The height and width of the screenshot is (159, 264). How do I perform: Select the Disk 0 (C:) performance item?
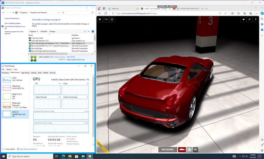(x=15, y=96)
